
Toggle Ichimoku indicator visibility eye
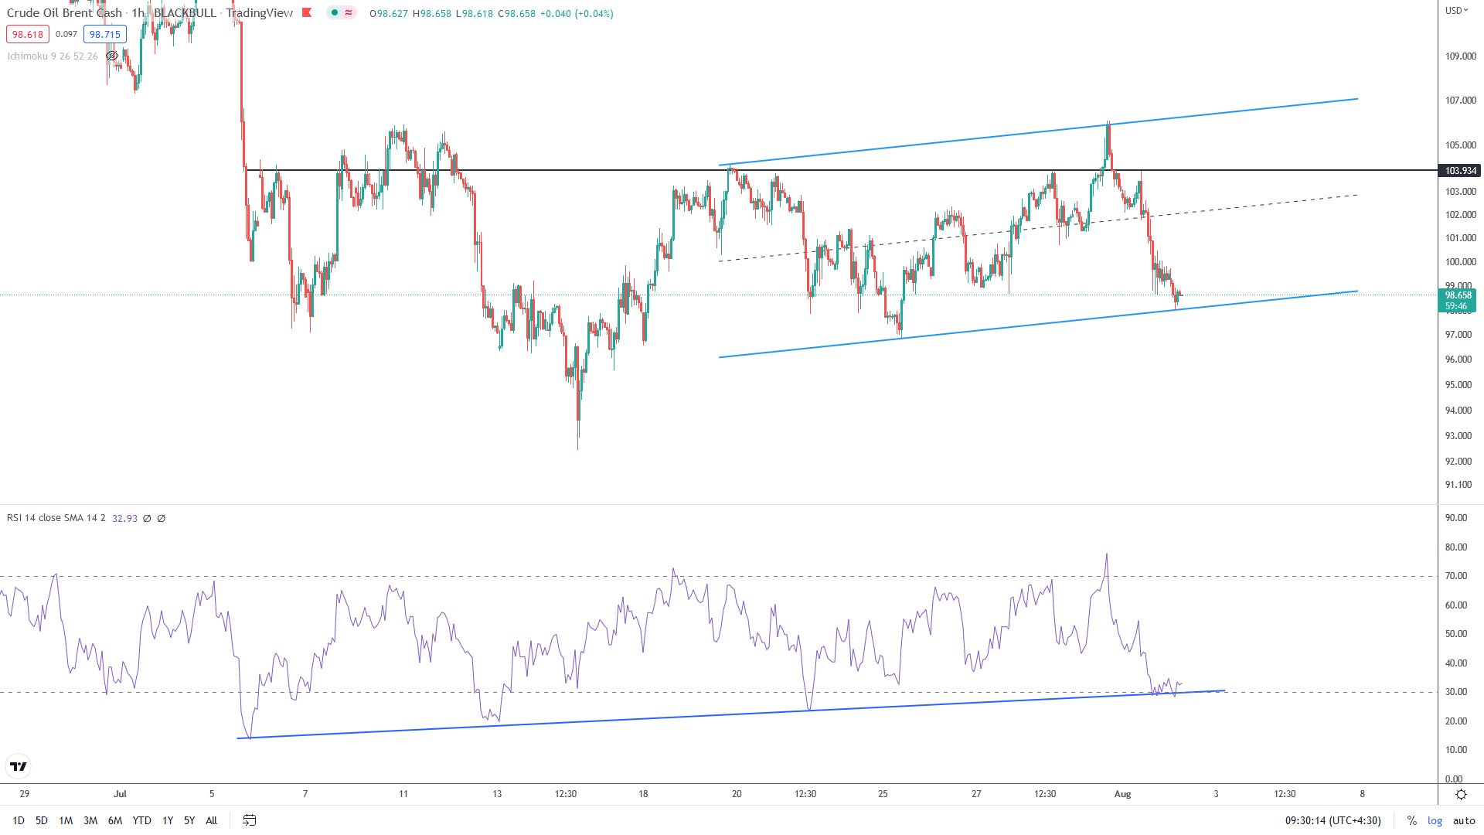[112, 56]
